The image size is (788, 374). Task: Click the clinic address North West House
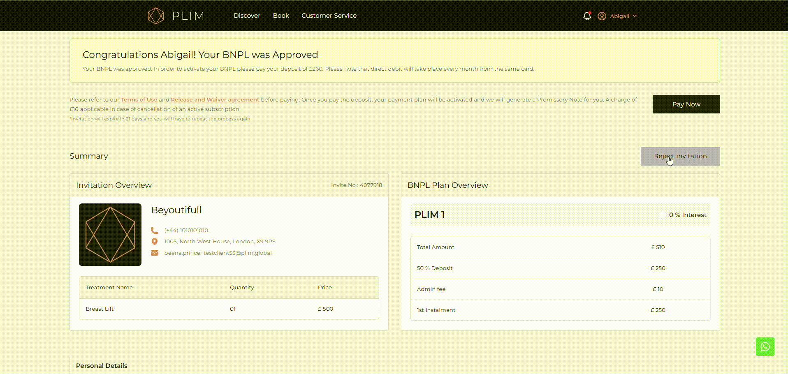point(220,241)
